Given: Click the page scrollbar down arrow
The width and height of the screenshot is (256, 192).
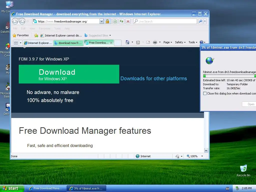Looking at the screenshot, I should pyautogui.click(x=206, y=150).
